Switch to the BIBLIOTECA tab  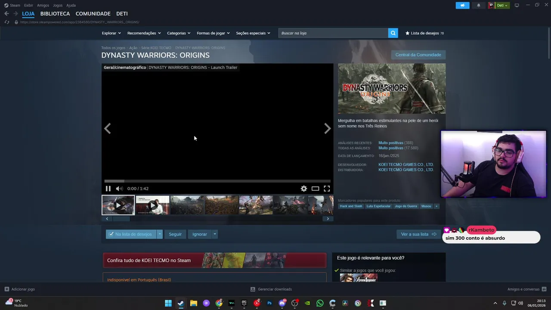pyautogui.click(x=55, y=14)
